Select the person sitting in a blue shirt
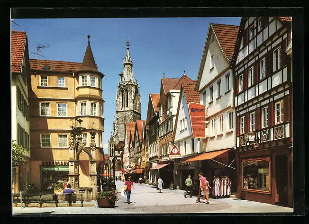The width and height of the screenshot is (309, 224). pyautogui.click(x=68, y=190)
